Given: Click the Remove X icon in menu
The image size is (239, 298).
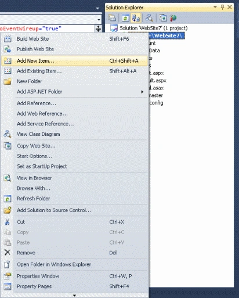Looking at the screenshot, I should click(x=8, y=252).
